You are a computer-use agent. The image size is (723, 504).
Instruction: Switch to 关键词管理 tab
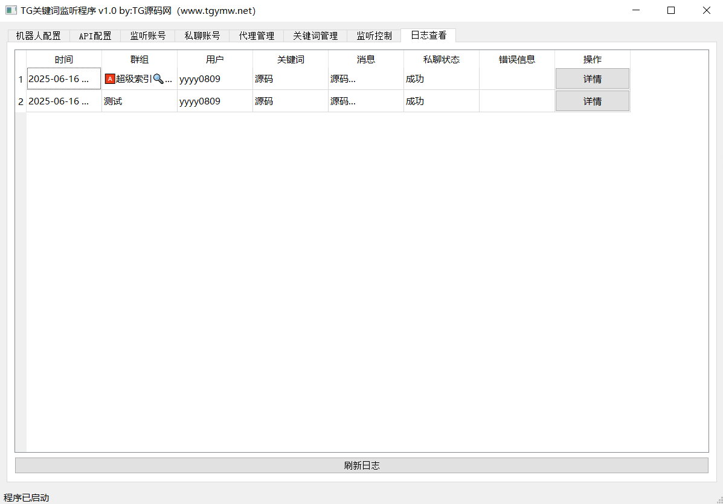(x=315, y=36)
